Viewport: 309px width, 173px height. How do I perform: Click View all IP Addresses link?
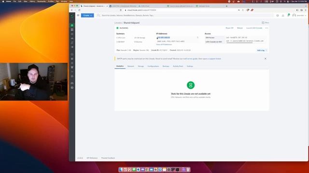pos(164,45)
